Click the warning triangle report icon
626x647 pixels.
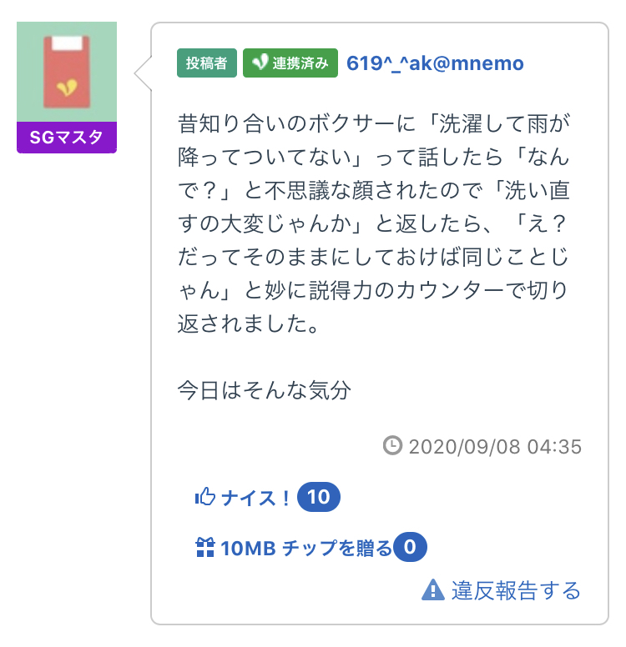click(x=432, y=590)
